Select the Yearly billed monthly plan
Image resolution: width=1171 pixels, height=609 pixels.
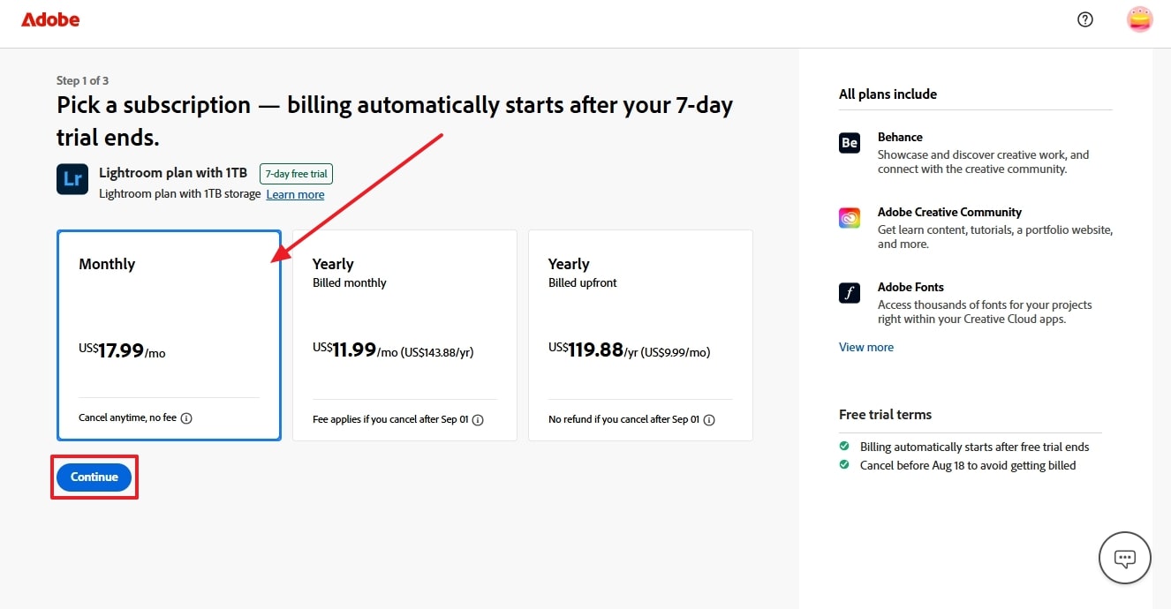tap(404, 335)
